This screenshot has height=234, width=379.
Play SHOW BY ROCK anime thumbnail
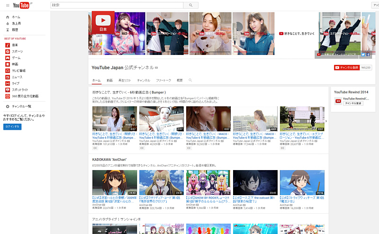point(208,182)
